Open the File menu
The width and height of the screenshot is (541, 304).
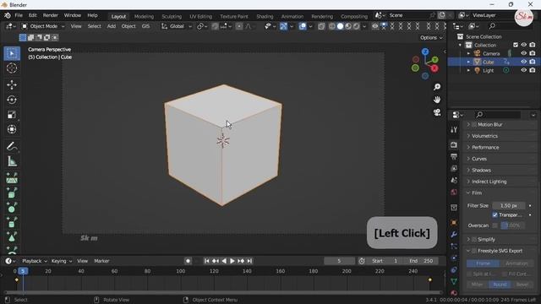click(x=19, y=15)
